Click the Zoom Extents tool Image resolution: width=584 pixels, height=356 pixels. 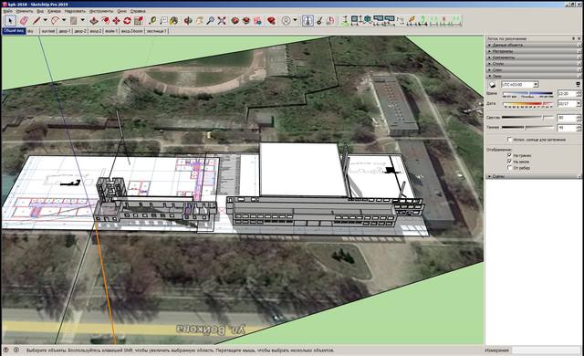222,20
